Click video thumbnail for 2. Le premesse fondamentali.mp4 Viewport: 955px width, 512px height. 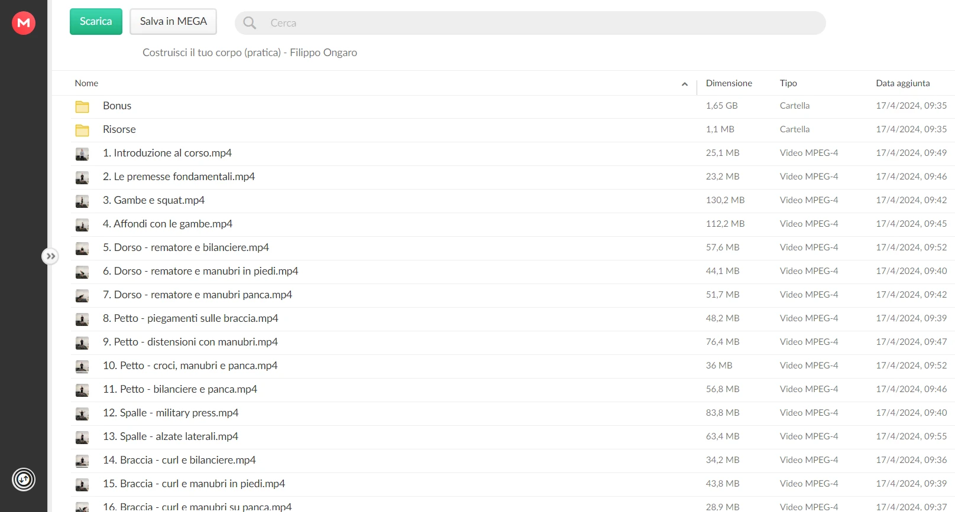tap(82, 177)
